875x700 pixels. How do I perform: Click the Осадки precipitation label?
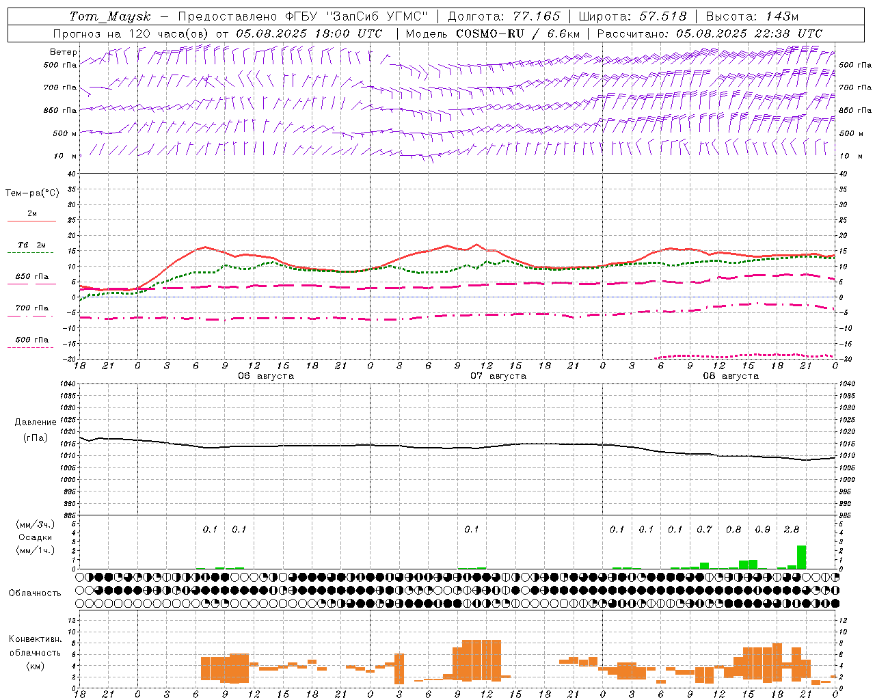(35, 537)
